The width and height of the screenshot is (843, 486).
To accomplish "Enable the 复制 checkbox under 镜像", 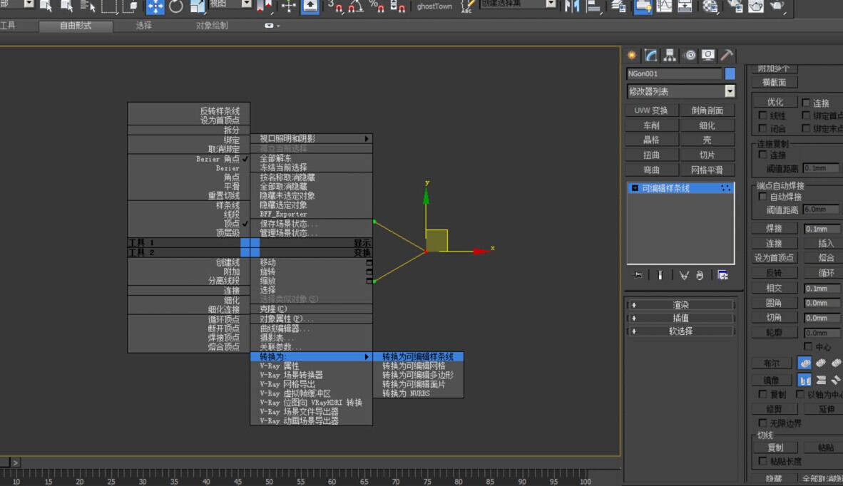I will click(762, 394).
